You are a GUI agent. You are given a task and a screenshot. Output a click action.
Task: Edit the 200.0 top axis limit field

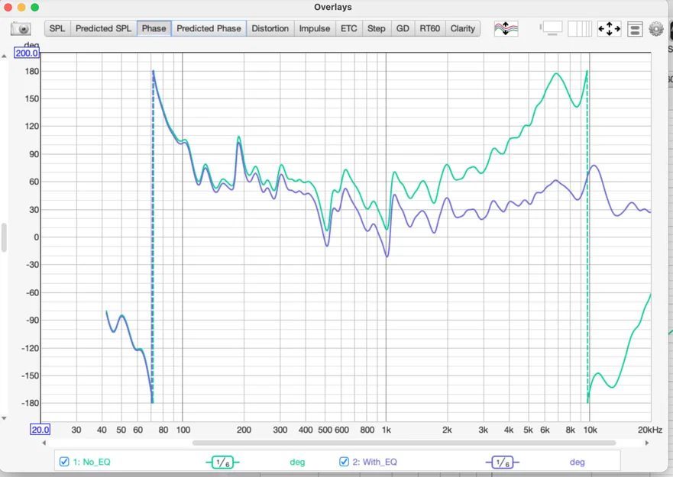pyautogui.click(x=27, y=53)
